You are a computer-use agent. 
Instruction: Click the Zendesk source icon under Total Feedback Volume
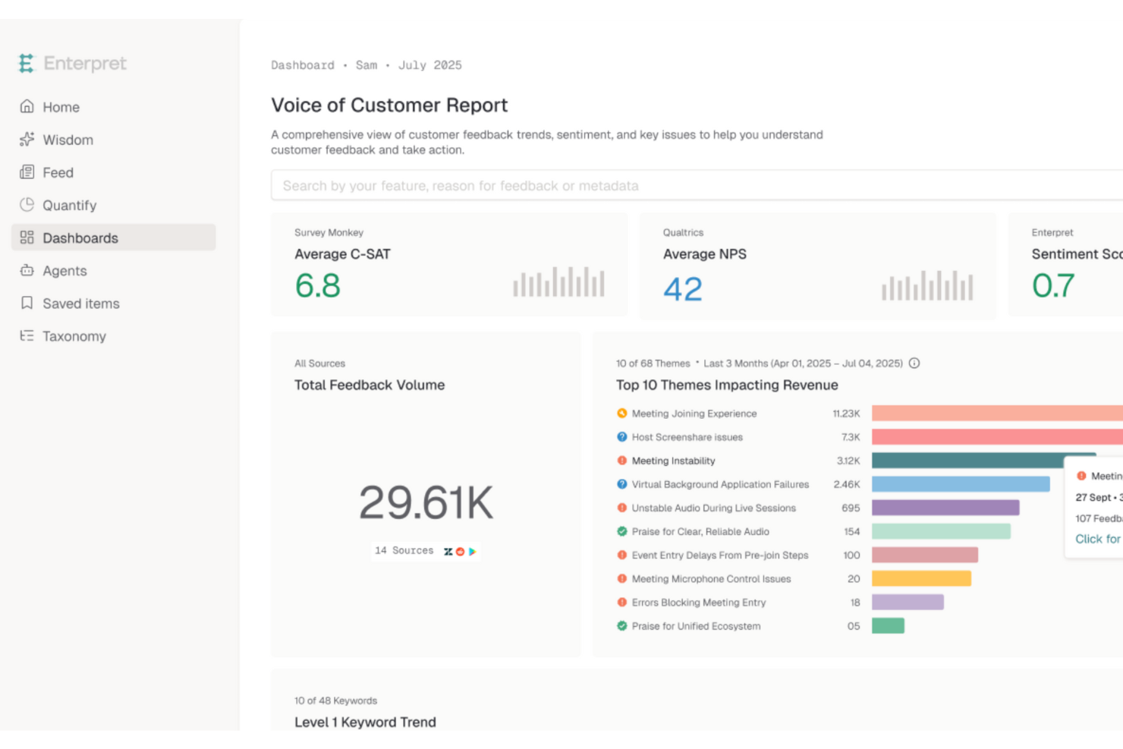[448, 551]
